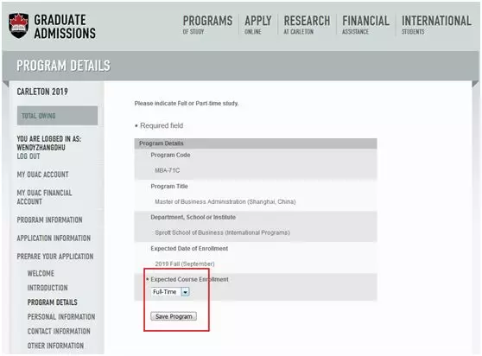Viewport: 482px width, 356px height.
Task: Open Program Information in sidebar
Action: [49, 219]
